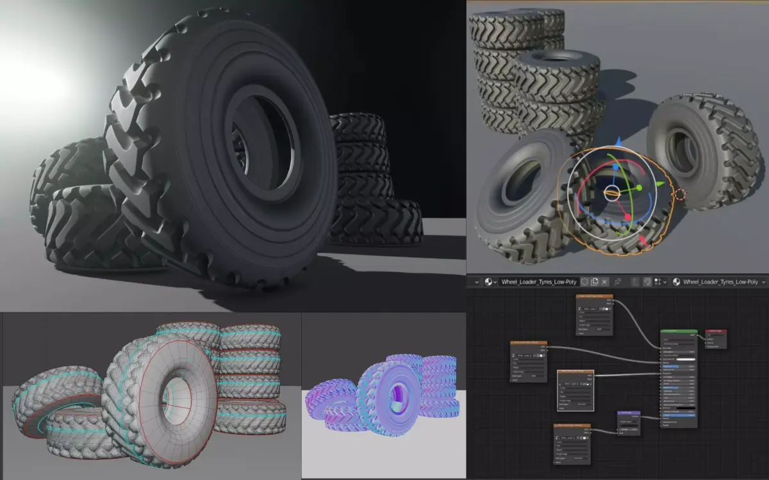Click the Base Color swatch on the Principled BSDF node

(x=686, y=359)
